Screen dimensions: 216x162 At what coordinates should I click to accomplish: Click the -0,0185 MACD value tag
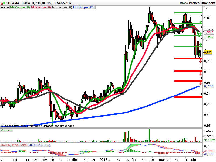(x=209, y=154)
